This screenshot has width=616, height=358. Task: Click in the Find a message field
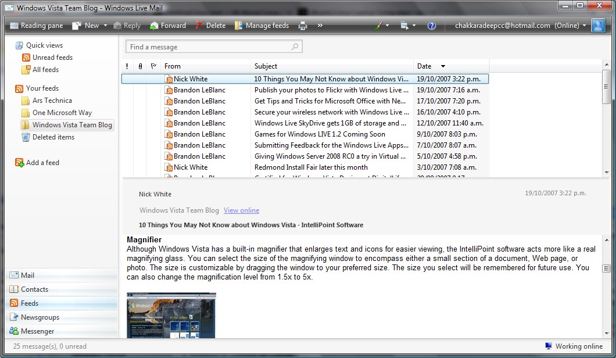(208, 47)
